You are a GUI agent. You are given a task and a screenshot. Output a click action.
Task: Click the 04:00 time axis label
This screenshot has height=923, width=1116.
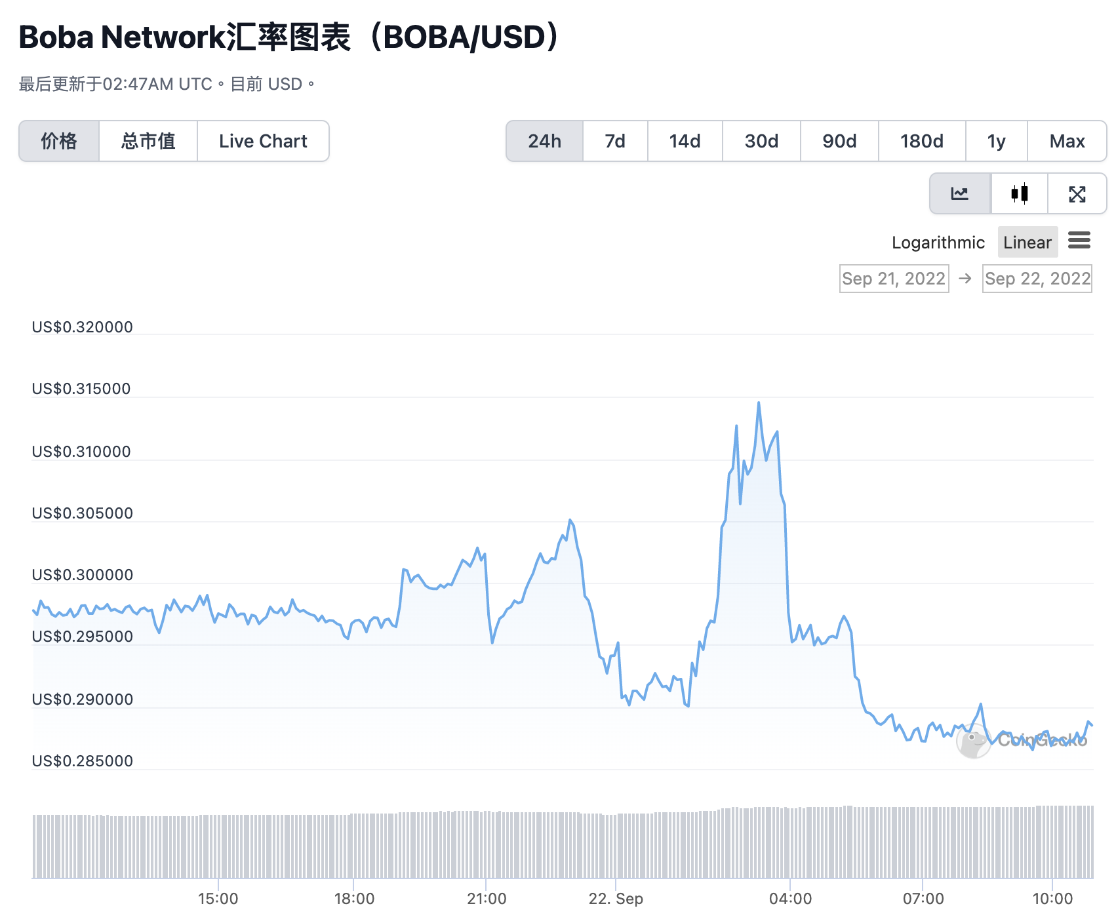[x=790, y=898]
